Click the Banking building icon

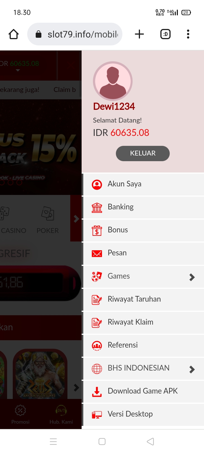[x=97, y=207]
